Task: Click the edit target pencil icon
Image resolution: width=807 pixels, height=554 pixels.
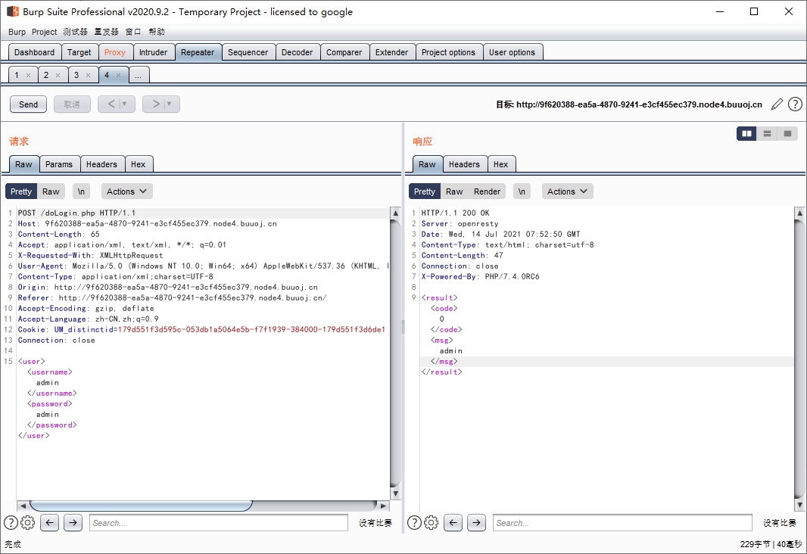Action: tap(777, 104)
